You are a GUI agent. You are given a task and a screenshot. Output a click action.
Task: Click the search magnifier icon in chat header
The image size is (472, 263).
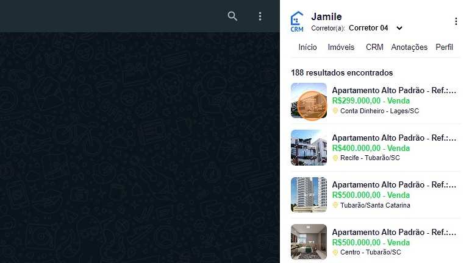tap(232, 16)
